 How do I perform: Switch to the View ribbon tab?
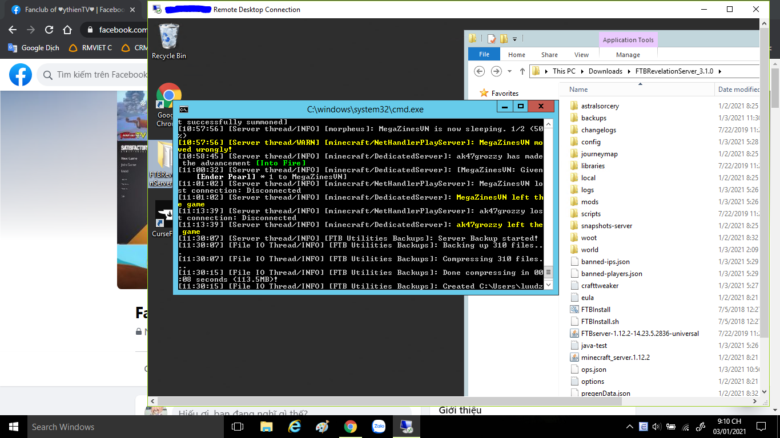click(x=581, y=55)
